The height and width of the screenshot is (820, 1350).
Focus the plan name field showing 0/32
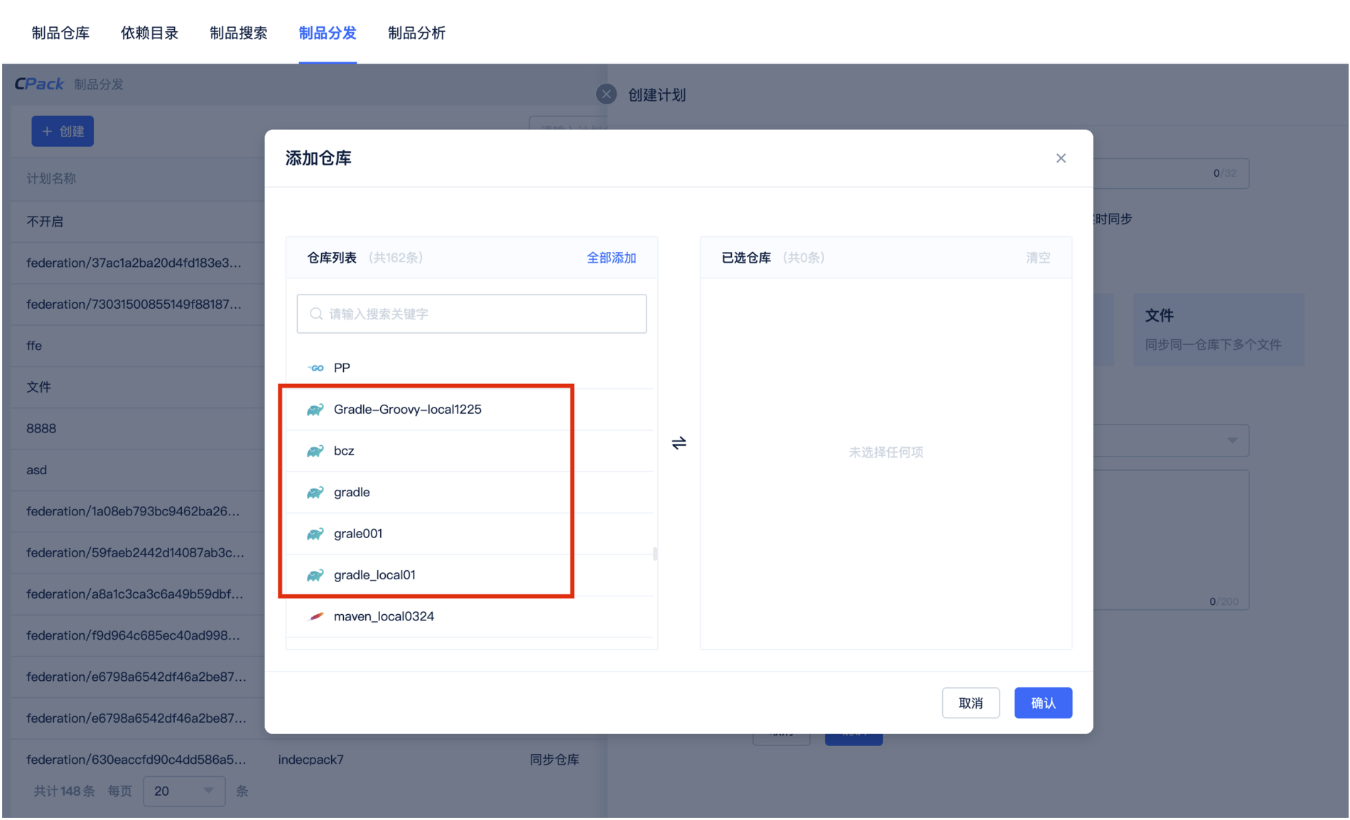point(1171,173)
